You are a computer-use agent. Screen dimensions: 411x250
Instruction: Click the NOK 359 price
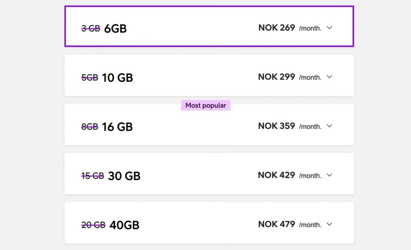click(x=277, y=126)
